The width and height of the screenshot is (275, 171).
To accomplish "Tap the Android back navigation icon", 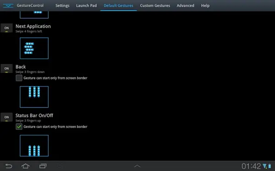I will (x=9, y=166).
